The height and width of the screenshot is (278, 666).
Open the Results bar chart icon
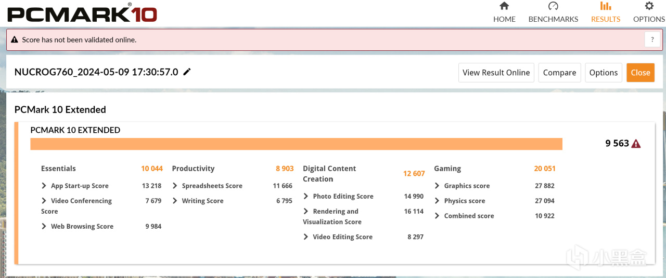[x=606, y=6]
